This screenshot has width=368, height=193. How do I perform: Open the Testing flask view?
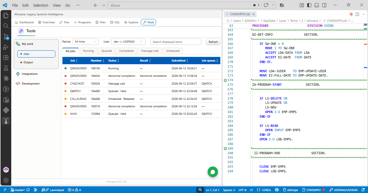tap(5, 68)
